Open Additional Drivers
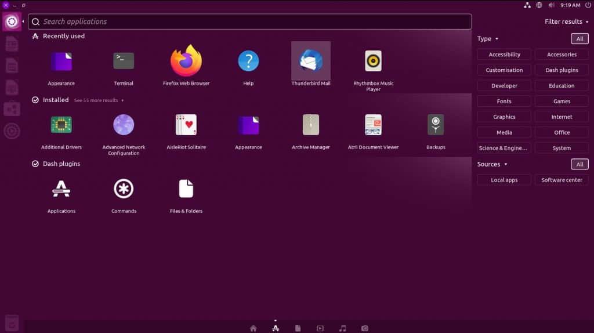Image resolution: width=594 pixels, height=333 pixels. pos(61,125)
